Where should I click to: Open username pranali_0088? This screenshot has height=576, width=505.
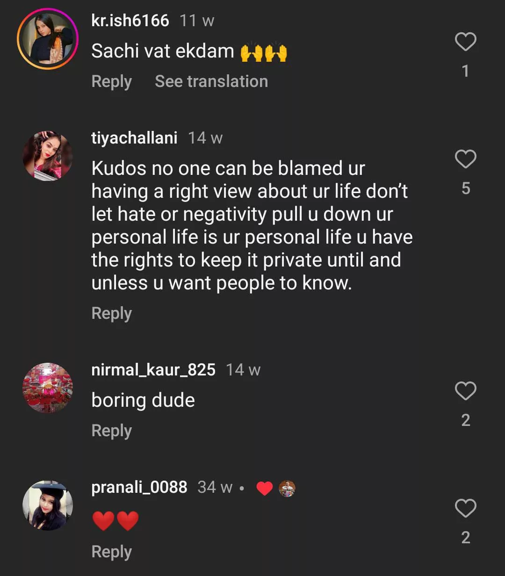pyautogui.click(x=139, y=487)
